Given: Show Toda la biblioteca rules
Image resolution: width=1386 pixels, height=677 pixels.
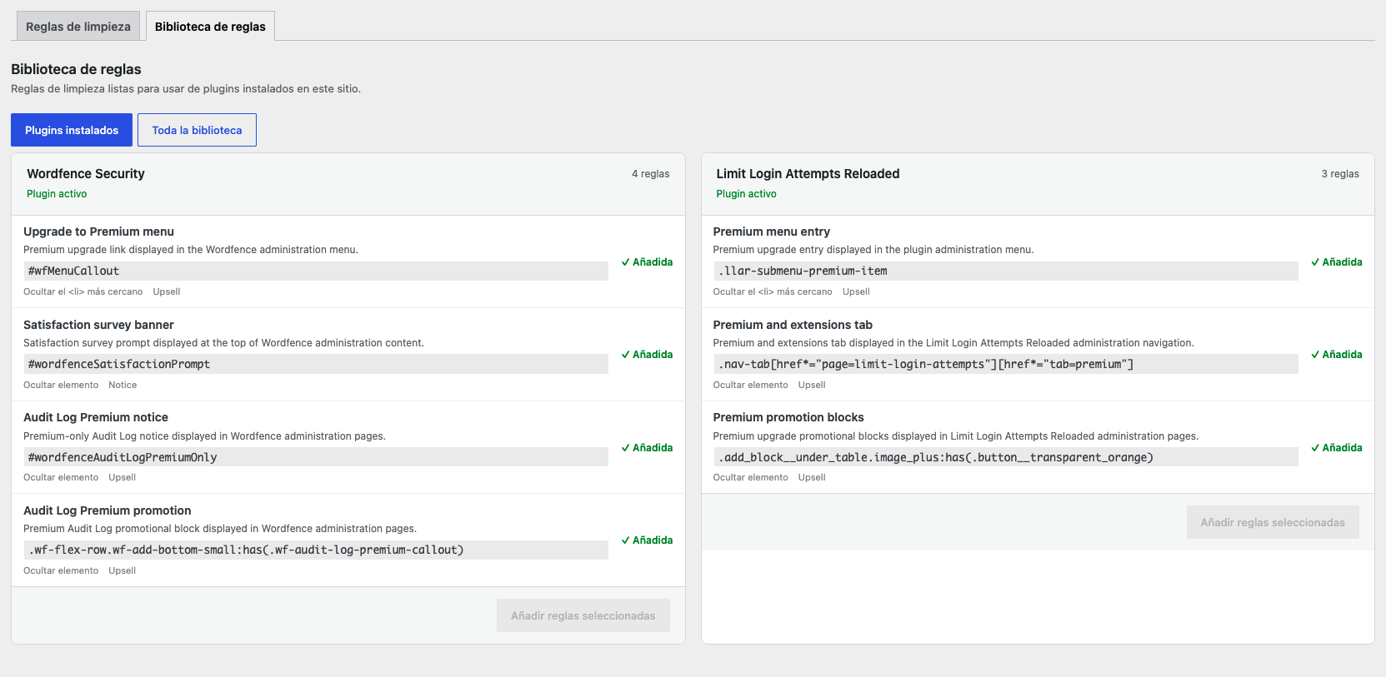Looking at the screenshot, I should (197, 130).
